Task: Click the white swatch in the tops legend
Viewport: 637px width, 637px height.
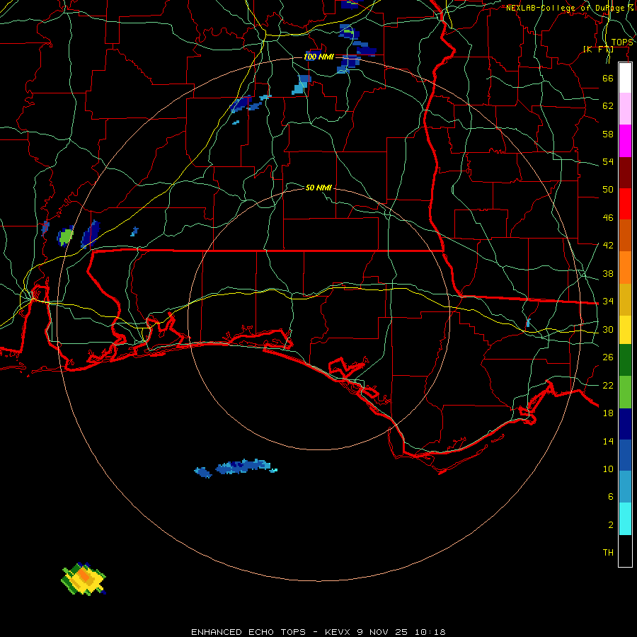Action: [x=625, y=78]
